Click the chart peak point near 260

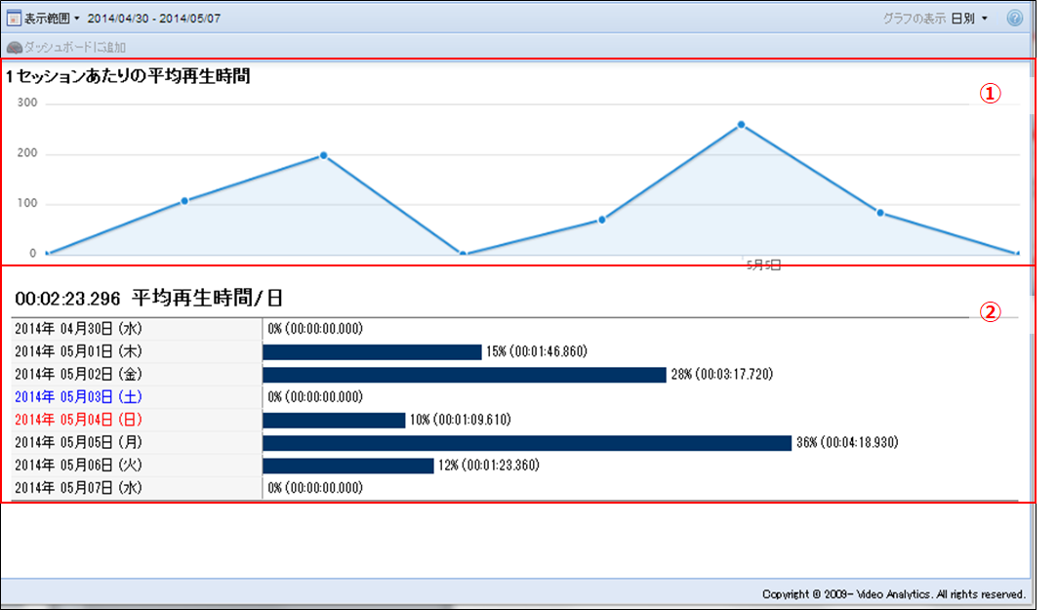pyautogui.click(x=741, y=125)
